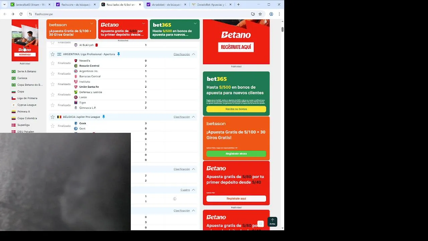
Task: Star the Tigre vs Gimnasia L.P. match
Action: point(52,105)
